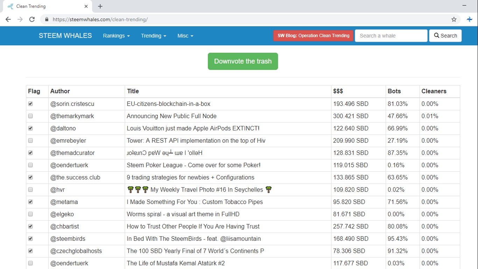Untick the flag for @themadcurator

[30, 153]
